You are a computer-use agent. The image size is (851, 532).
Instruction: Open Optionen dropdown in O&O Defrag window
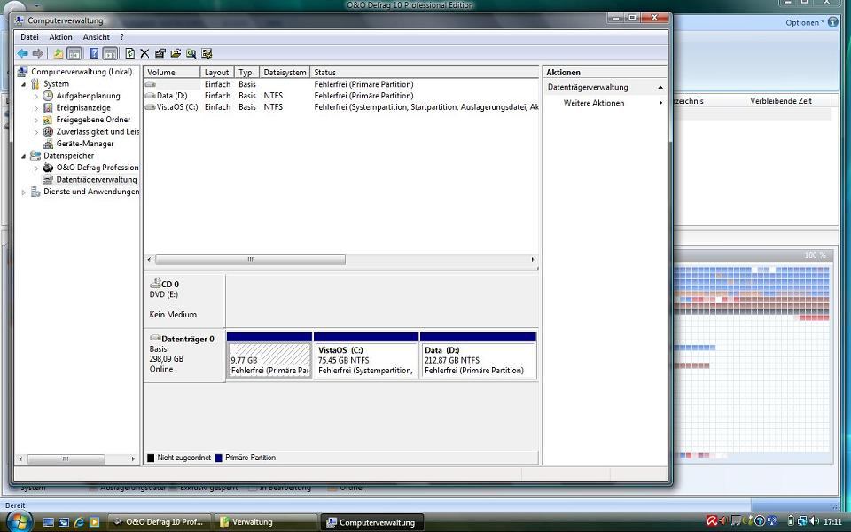[x=805, y=22]
